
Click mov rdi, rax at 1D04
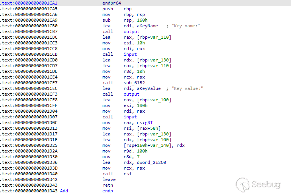click(x=124, y=111)
